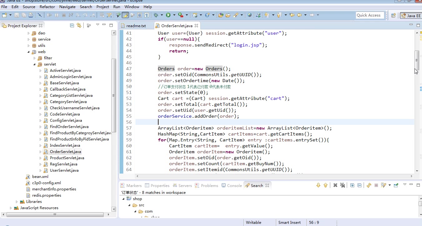Viewport: 422px width, 226px height.
Task: Click Collapse All in Project Explorer
Action: (72, 26)
